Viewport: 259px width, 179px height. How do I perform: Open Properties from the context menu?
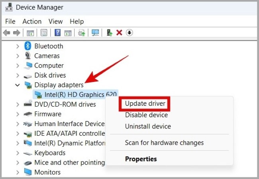point(141,159)
